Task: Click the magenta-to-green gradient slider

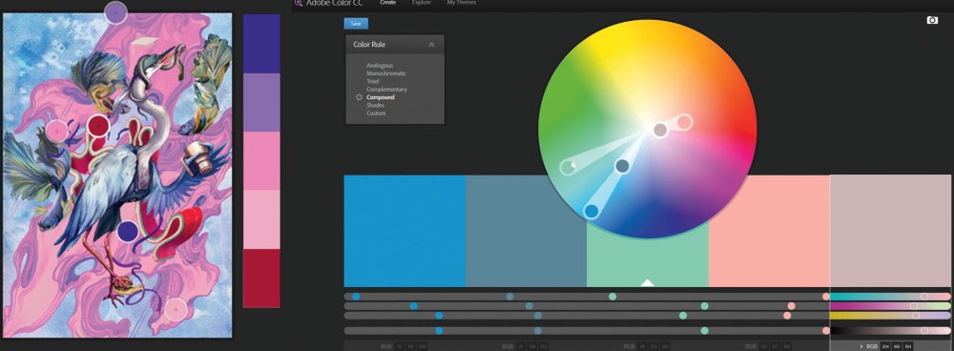Action: [x=890, y=306]
